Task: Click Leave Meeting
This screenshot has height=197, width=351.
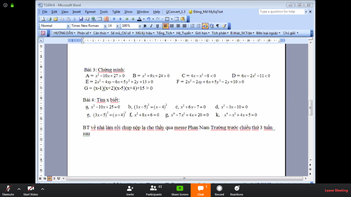Action: pyautogui.click(x=336, y=191)
